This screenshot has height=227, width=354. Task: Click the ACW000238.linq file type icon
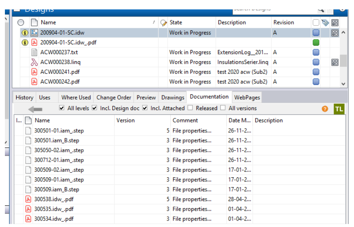tap(34, 62)
